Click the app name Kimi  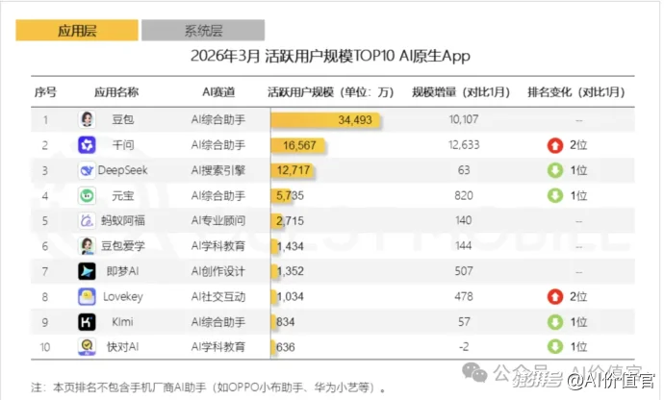(x=122, y=322)
